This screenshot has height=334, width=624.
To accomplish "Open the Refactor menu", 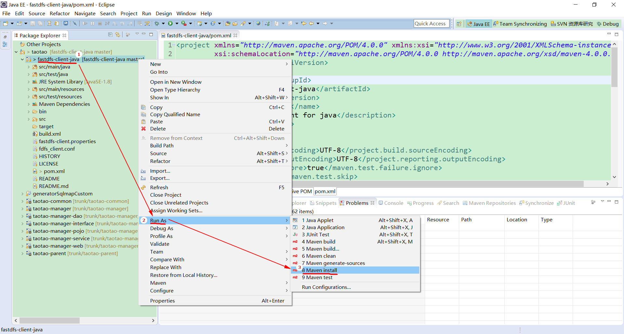I will click(60, 13).
